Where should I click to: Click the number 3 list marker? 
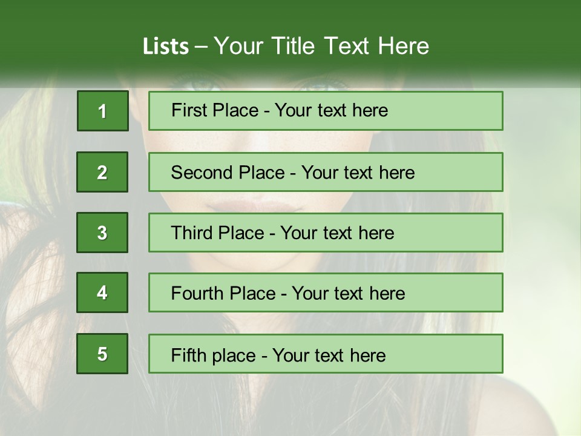click(x=102, y=233)
